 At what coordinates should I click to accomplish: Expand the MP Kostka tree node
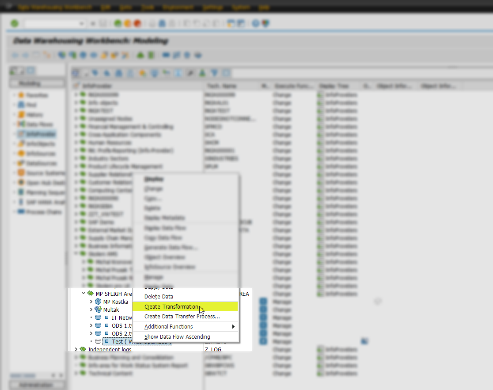[x=91, y=301]
